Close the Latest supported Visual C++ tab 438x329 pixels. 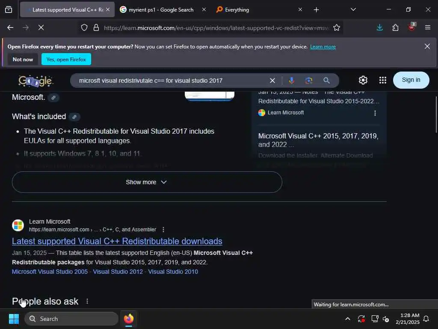coord(108,10)
